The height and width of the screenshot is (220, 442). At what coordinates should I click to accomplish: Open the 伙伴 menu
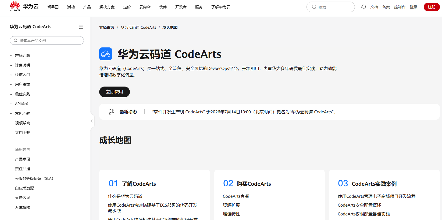click(163, 7)
